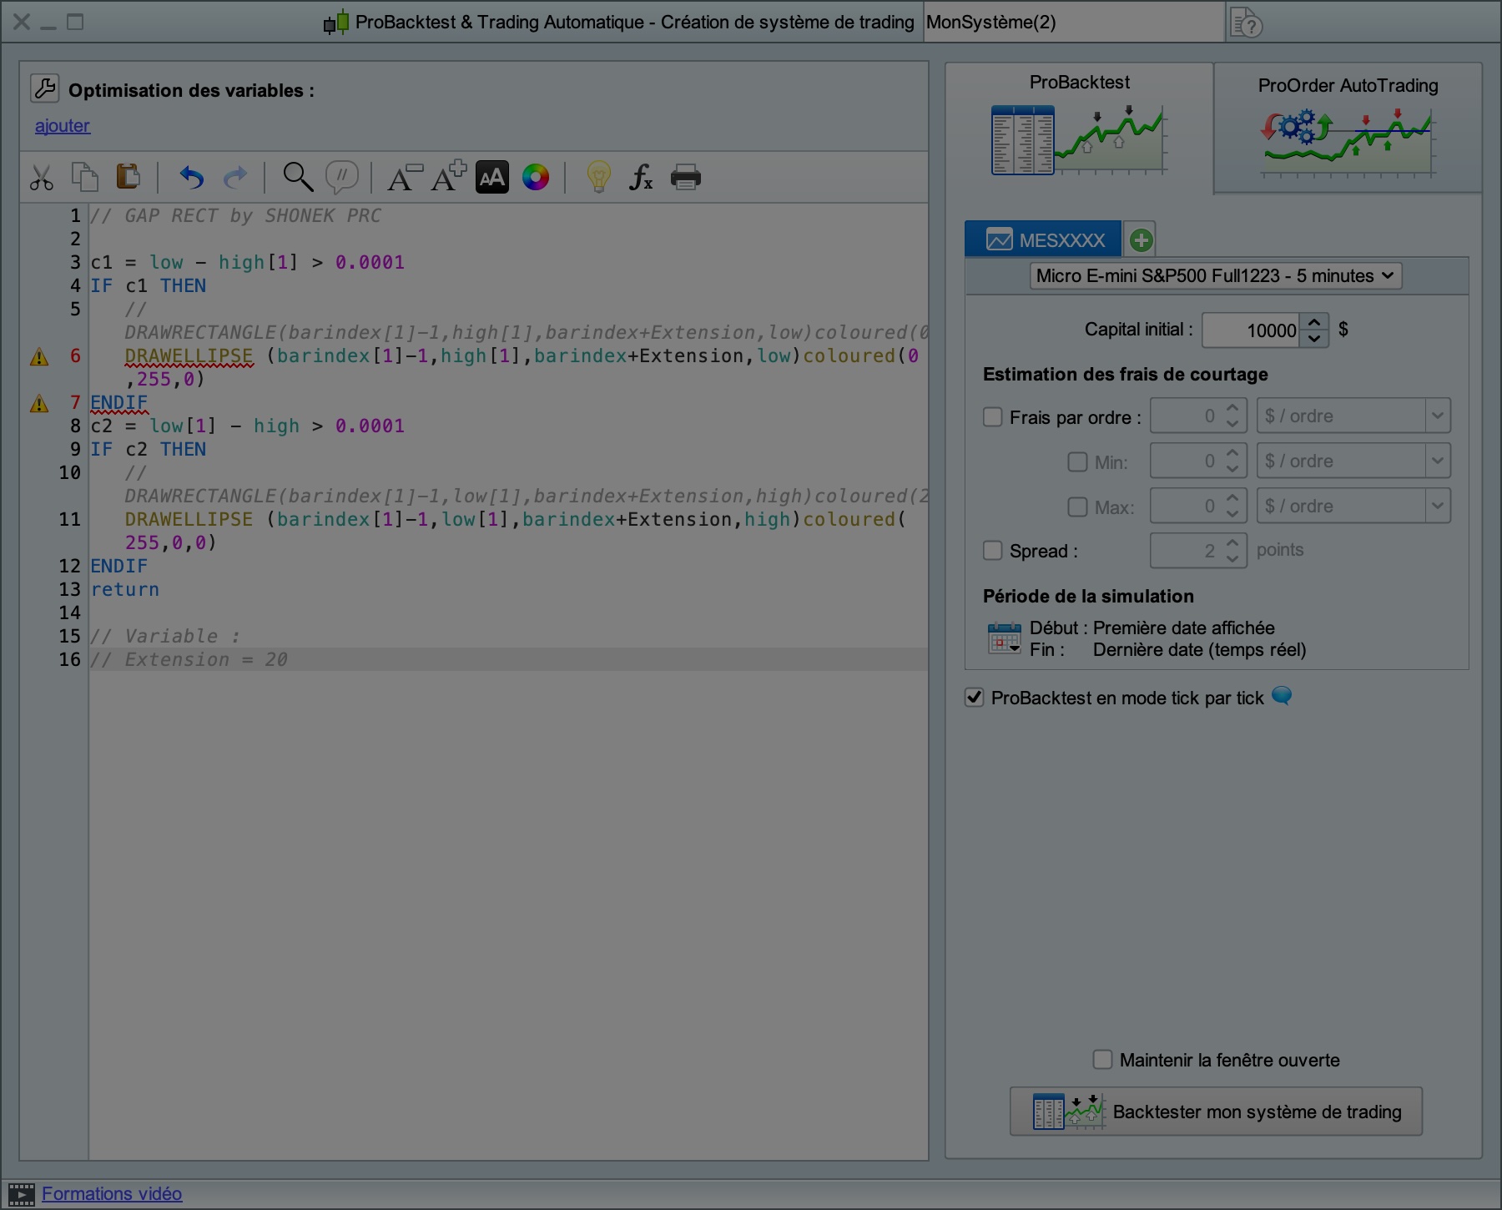Viewport: 1502px width, 1210px height.
Task: Add another instrument with the green plus
Action: [x=1141, y=240]
